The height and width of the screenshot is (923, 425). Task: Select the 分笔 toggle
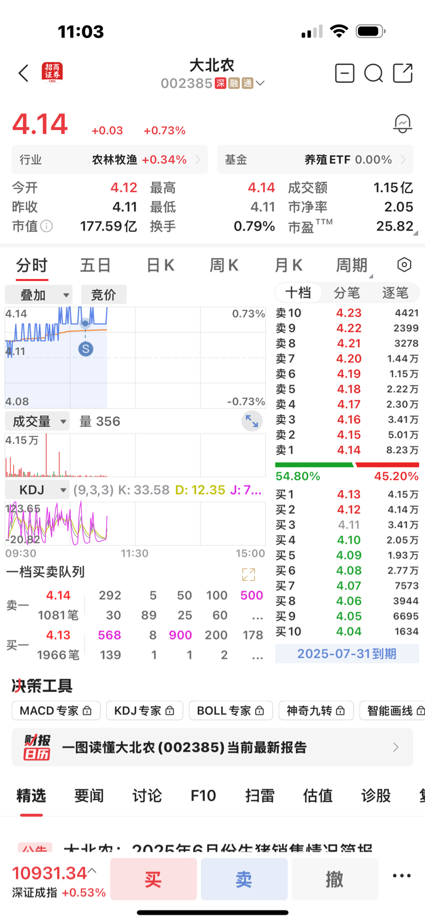point(347,293)
